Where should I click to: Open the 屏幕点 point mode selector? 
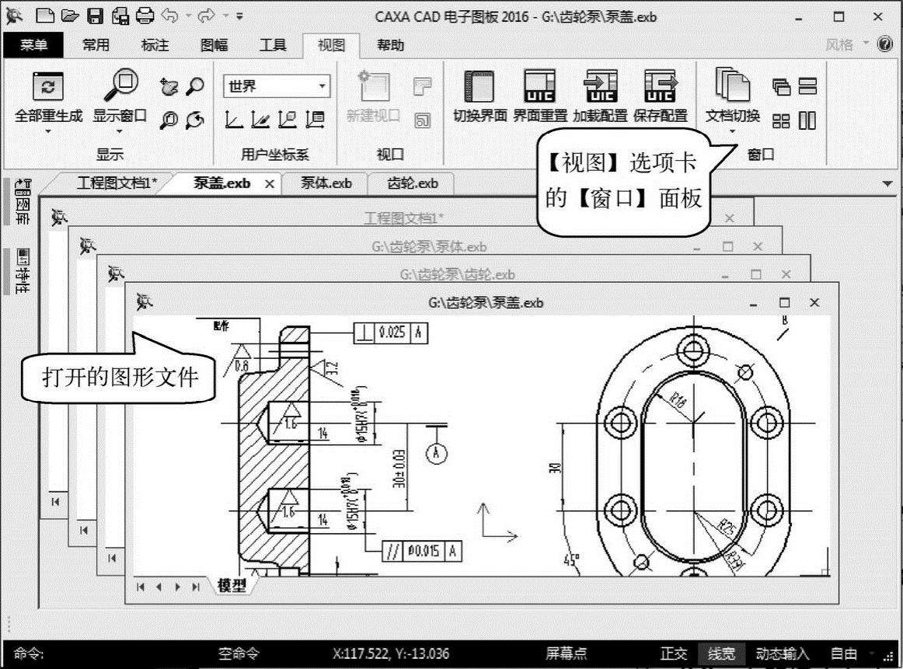pyautogui.click(x=566, y=653)
